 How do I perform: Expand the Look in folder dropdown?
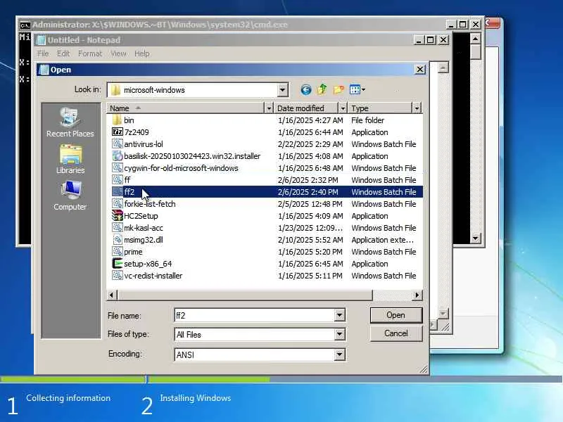tap(283, 90)
